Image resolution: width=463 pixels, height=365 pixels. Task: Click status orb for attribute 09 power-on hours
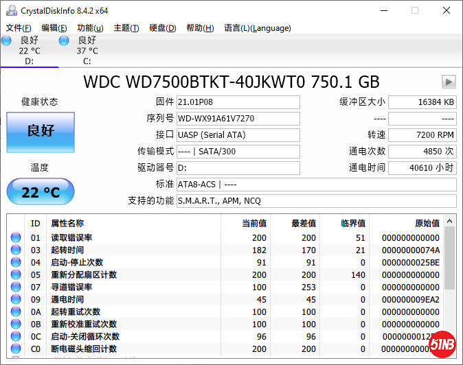pyautogui.click(x=15, y=300)
